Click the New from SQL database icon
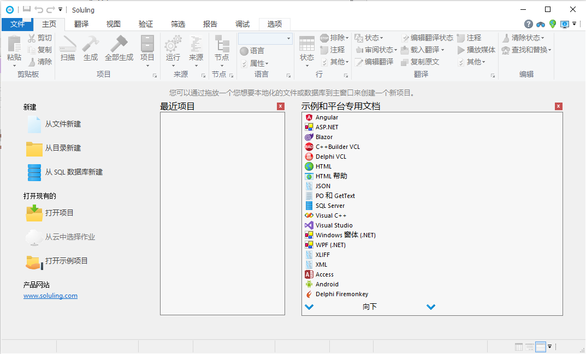The width and height of the screenshot is (586, 354). click(x=34, y=172)
